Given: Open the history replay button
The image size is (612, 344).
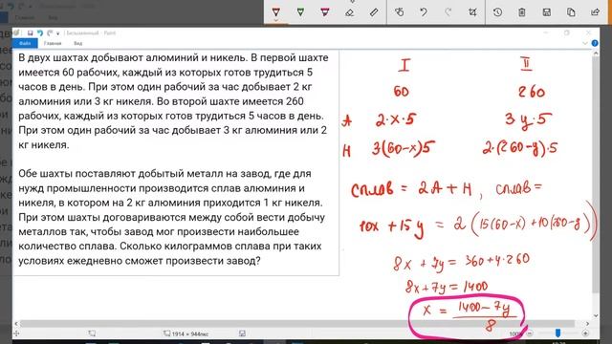Looking at the screenshot, I should tap(497, 12).
